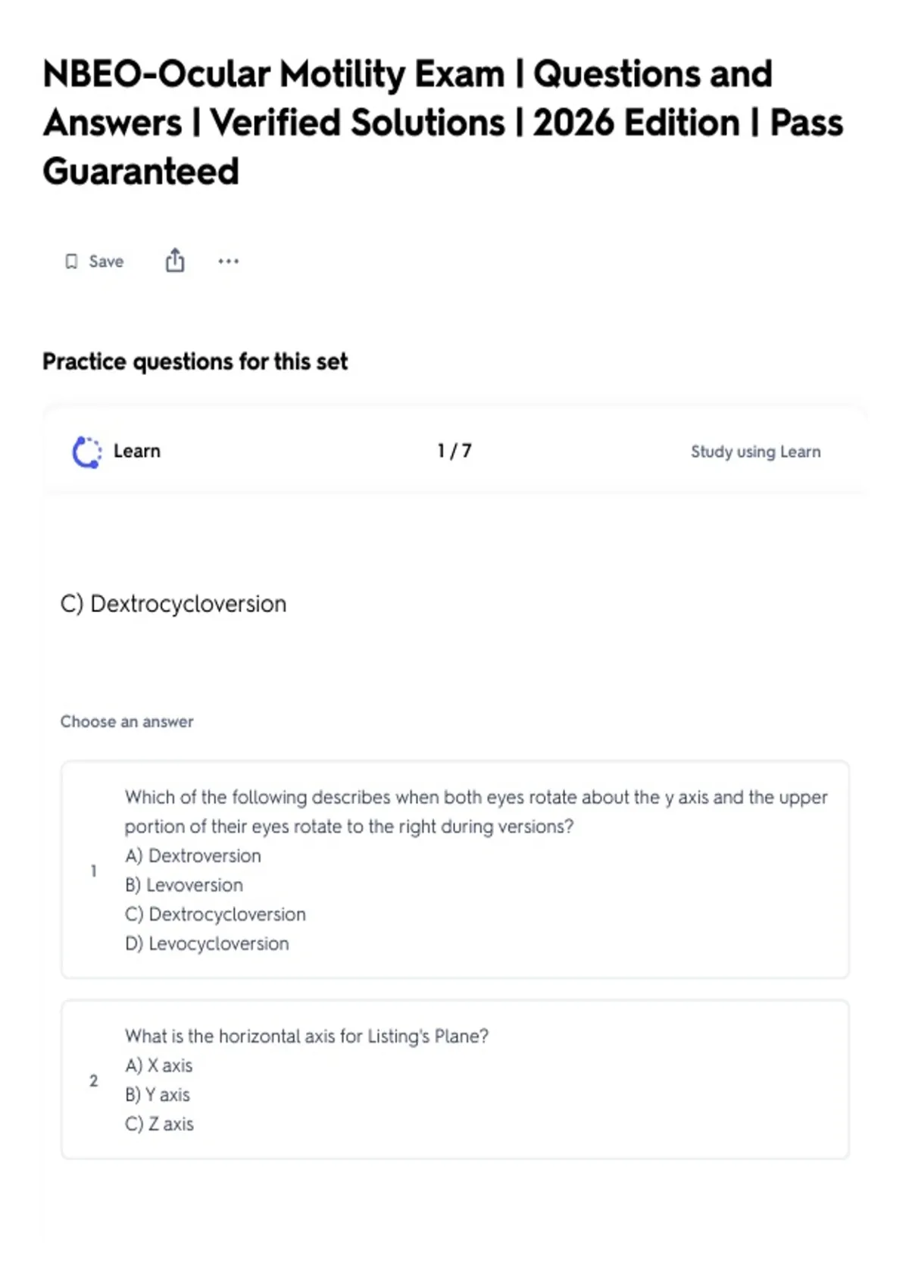The height and width of the screenshot is (1288, 909).
Task: Click the C) Z axis option text
Action: tap(159, 1124)
